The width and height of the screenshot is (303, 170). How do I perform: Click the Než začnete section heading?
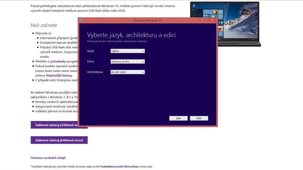(x=44, y=25)
